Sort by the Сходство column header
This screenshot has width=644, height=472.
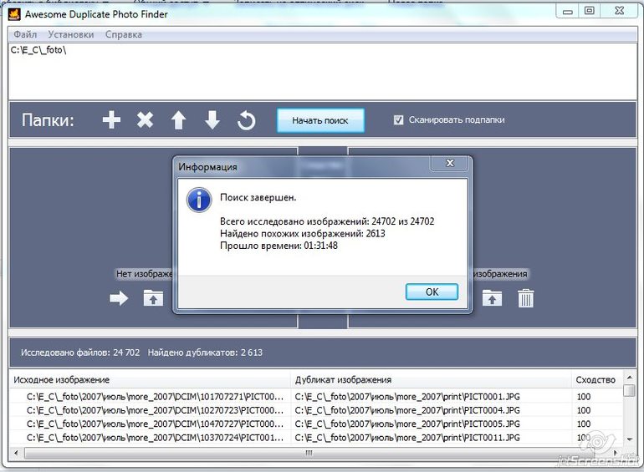tap(595, 379)
